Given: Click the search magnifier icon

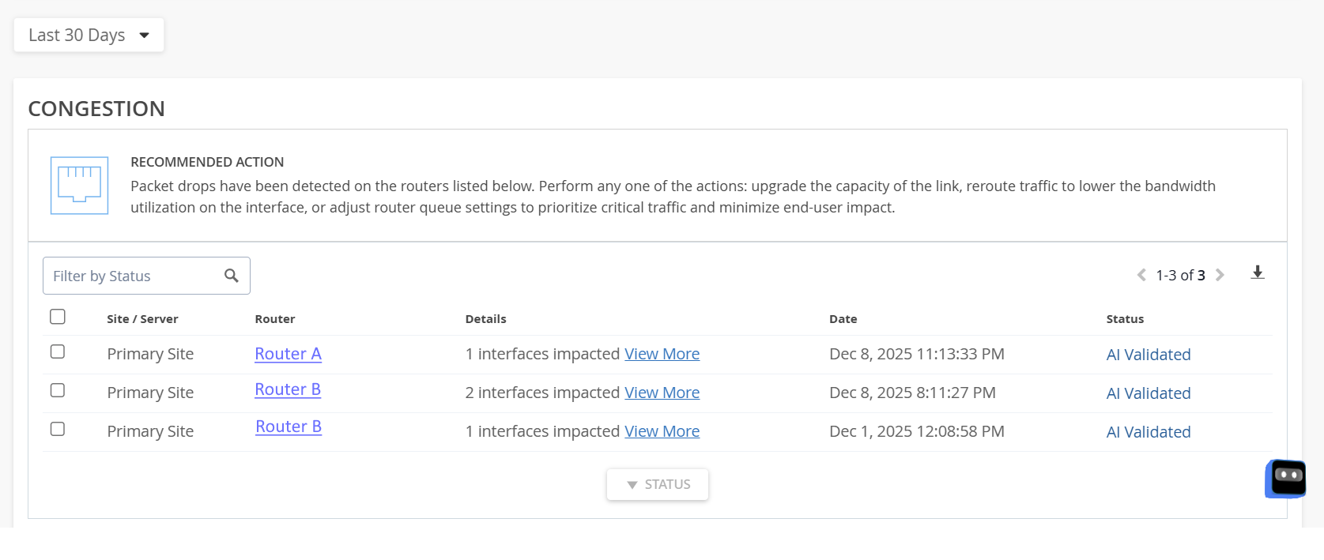Looking at the screenshot, I should pyautogui.click(x=232, y=276).
